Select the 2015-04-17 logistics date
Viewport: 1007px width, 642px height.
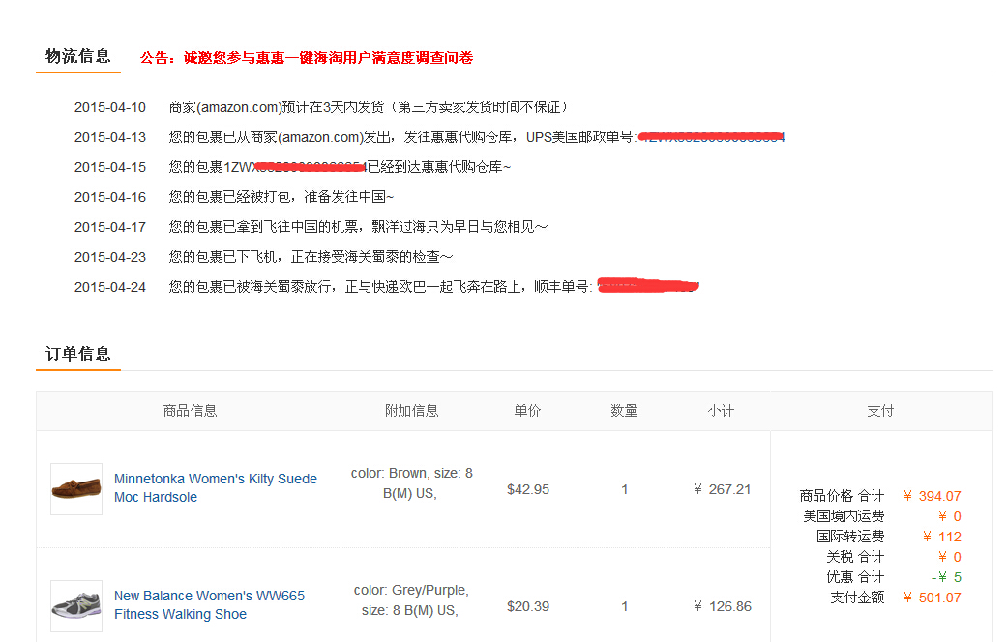pyautogui.click(x=110, y=227)
